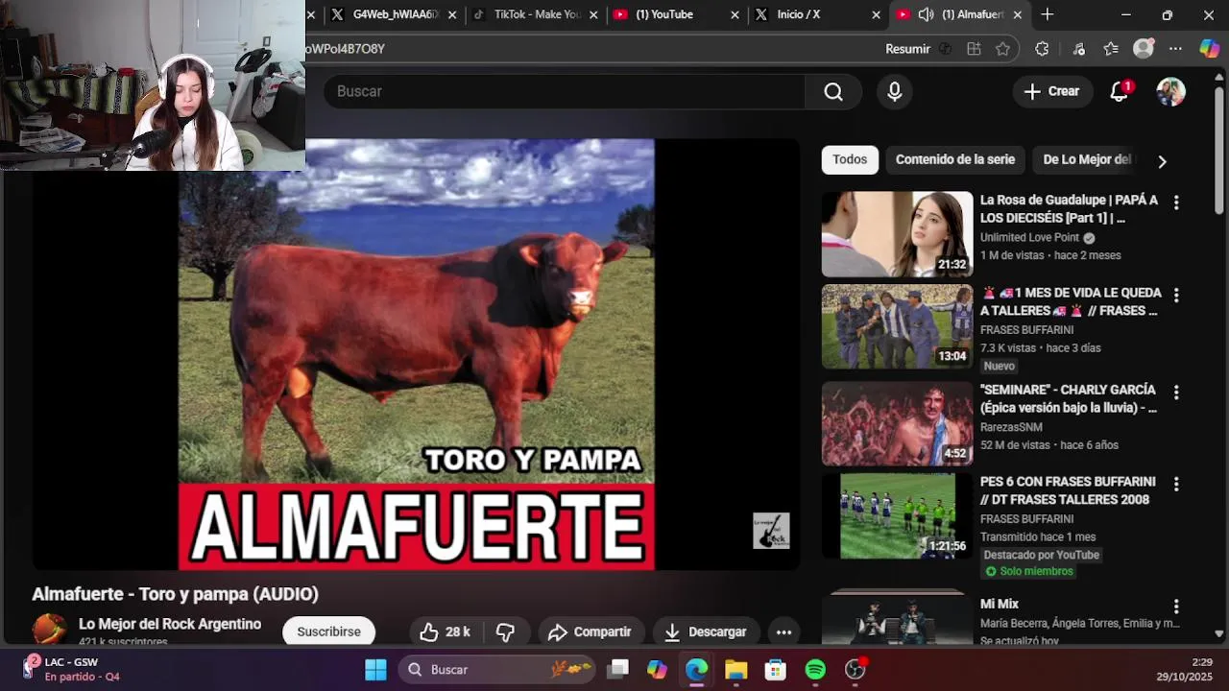The image size is (1229, 691).
Task: Click the Almafuerte video player
Action: pos(416,355)
